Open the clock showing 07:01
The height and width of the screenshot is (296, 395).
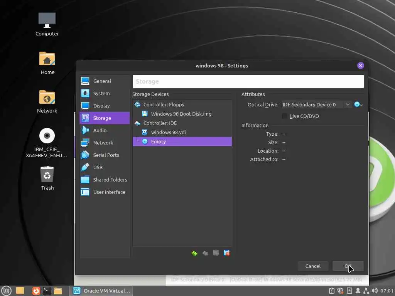(x=387, y=291)
